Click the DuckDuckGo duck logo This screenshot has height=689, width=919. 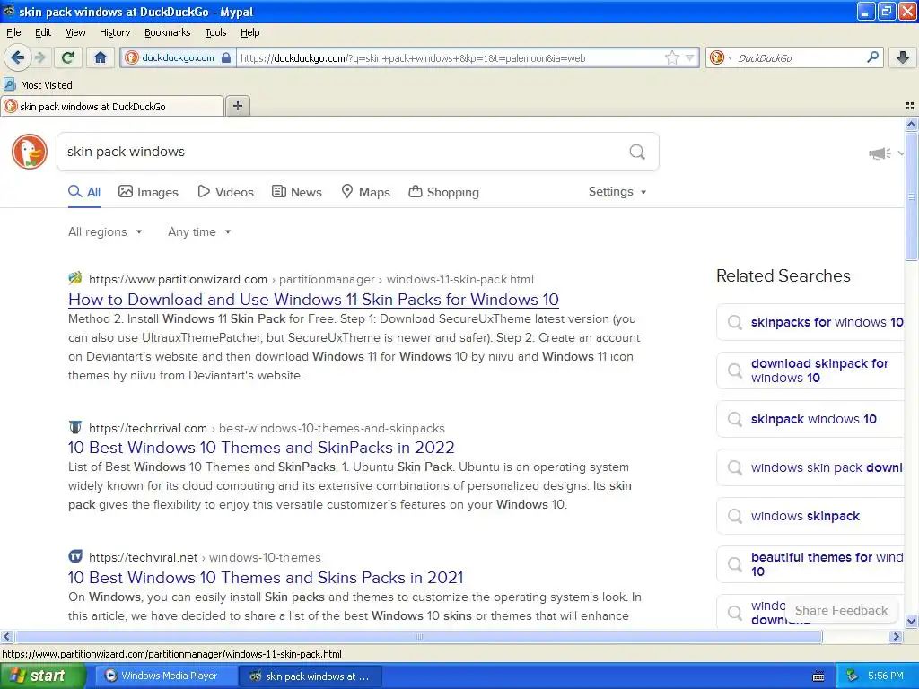(x=30, y=151)
